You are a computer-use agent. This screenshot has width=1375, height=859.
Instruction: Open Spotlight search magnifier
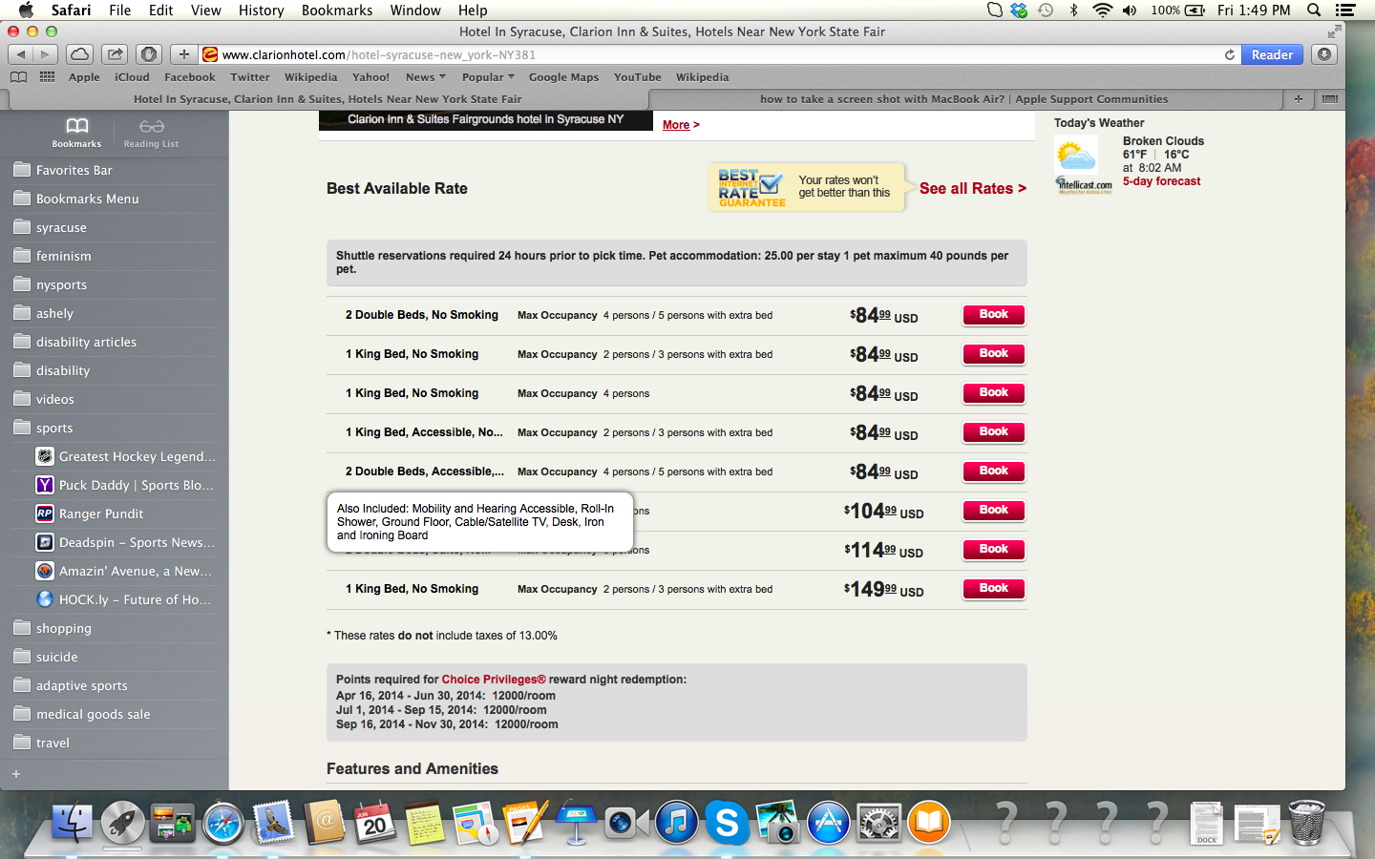1314,10
